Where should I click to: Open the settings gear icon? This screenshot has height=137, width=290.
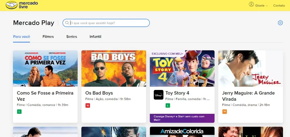pyautogui.click(x=280, y=23)
